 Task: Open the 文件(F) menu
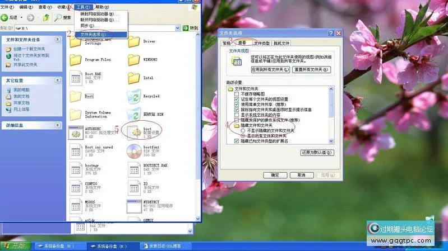coord(7,7)
